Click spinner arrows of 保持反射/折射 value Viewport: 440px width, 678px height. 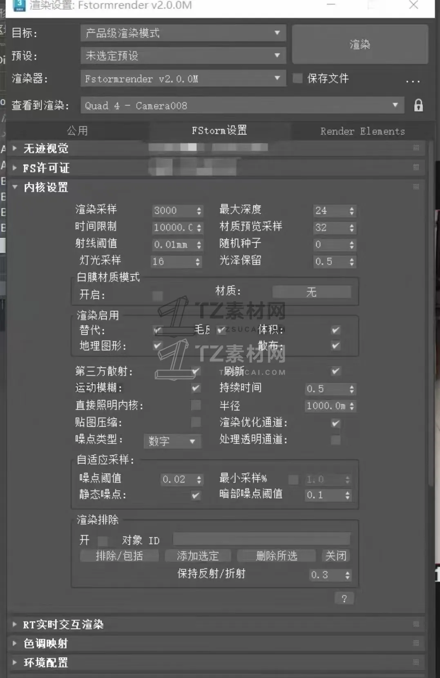(348, 575)
